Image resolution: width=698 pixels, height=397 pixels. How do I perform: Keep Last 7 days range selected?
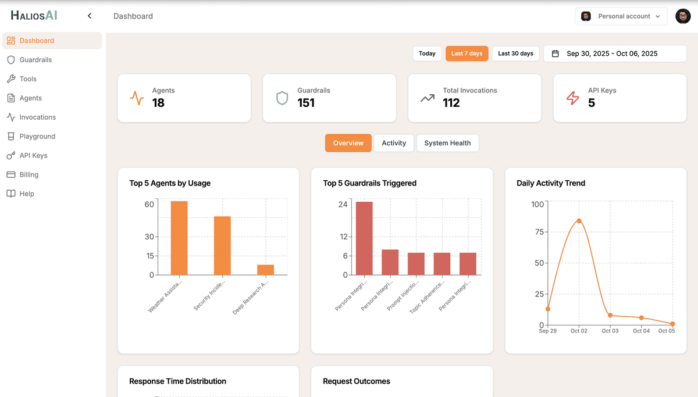point(466,53)
